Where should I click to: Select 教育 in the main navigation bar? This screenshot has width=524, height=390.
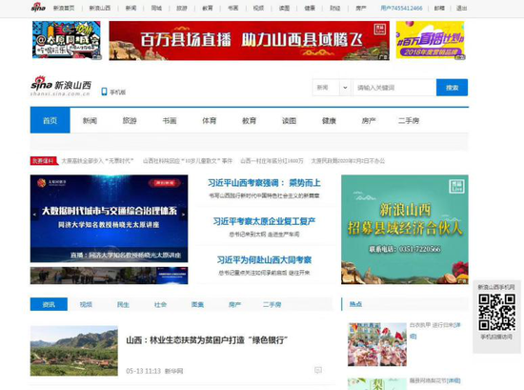tap(249, 121)
